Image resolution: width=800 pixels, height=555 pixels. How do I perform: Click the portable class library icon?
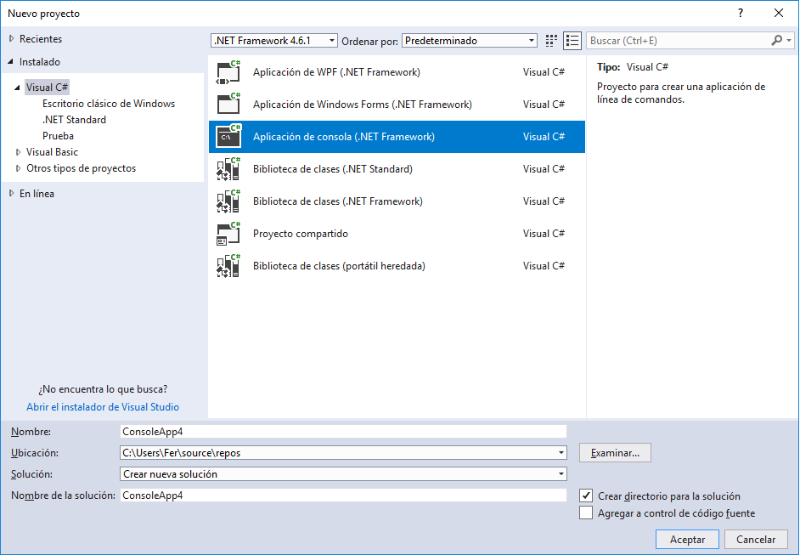[228, 266]
